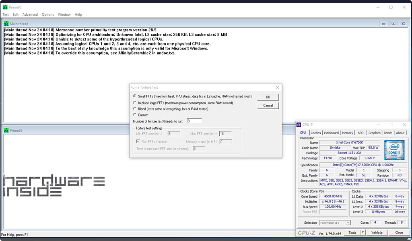The width and height of the screenshot is (412, 241).
Task: Click the Validate button in CPU-Z
Action: pyautogui.click(x=377, y=232)
